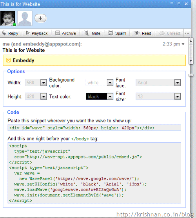Screen dimensions: 196x218
Task: Open the Background color dropdown arrow
Action: pyautogui.click(x=110, y=83)
